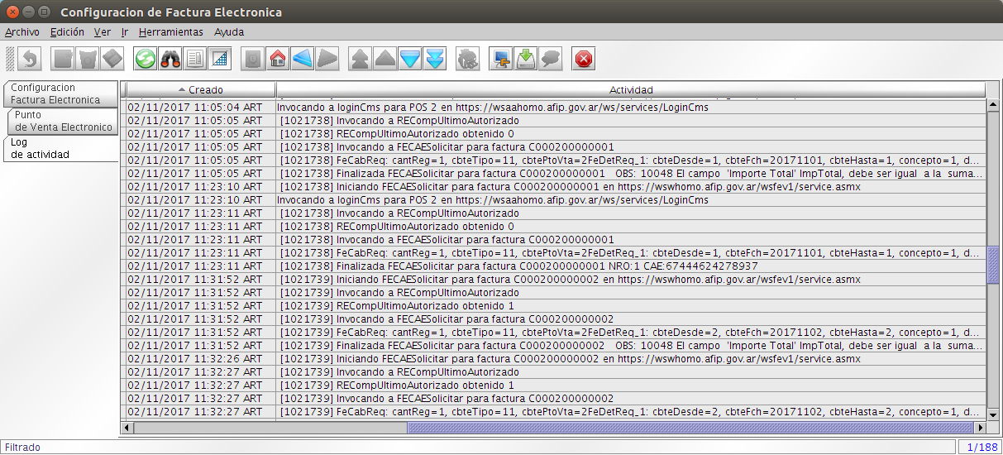Select the Log de actividad tab
This screenshot has height=455, width=1003.
(x=60, y=148)
